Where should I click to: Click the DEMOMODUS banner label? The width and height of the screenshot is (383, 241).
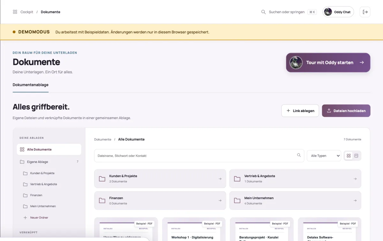(x=34, y=32)
